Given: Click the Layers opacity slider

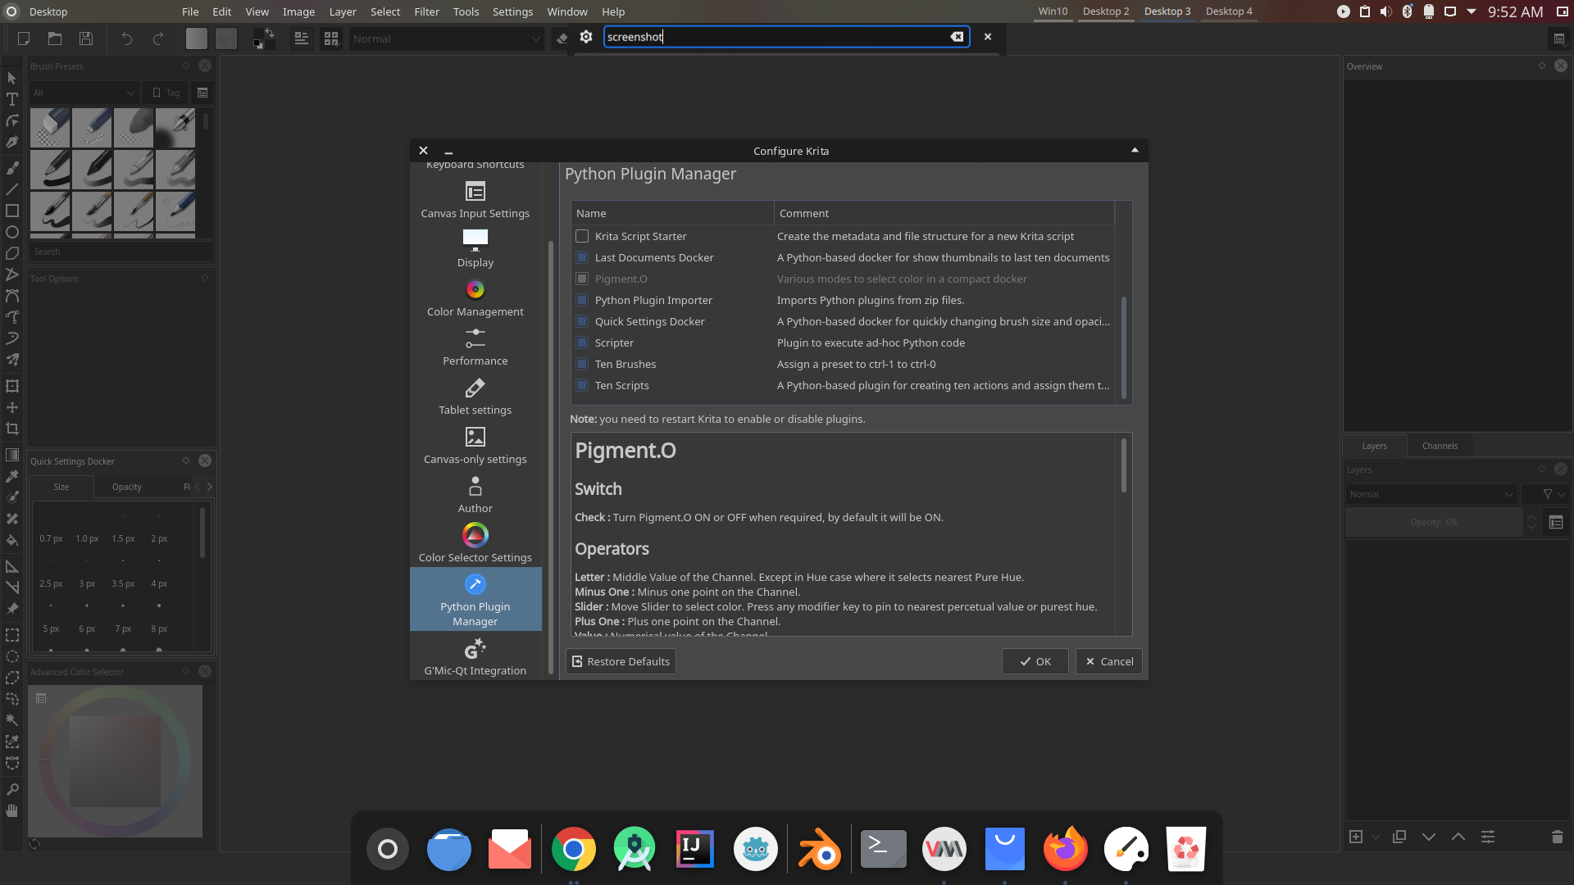Looking at the screenshot, I should click(1434, 522).
